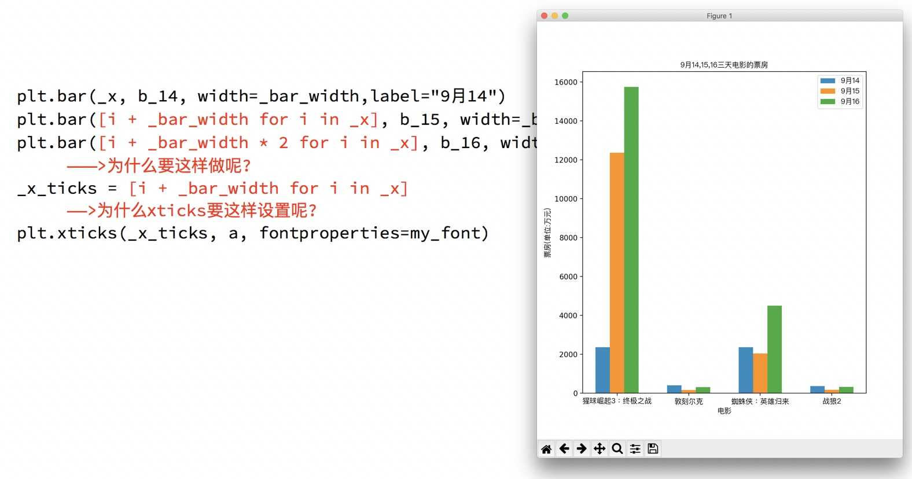912x479 pixels.
Task: Click red note 为什么要这样做呢?
Action: (x=159, y=165)
